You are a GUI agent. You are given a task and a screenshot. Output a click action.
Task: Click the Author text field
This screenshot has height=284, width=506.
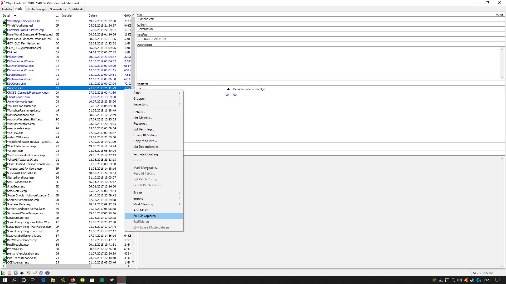coord(320,29)
